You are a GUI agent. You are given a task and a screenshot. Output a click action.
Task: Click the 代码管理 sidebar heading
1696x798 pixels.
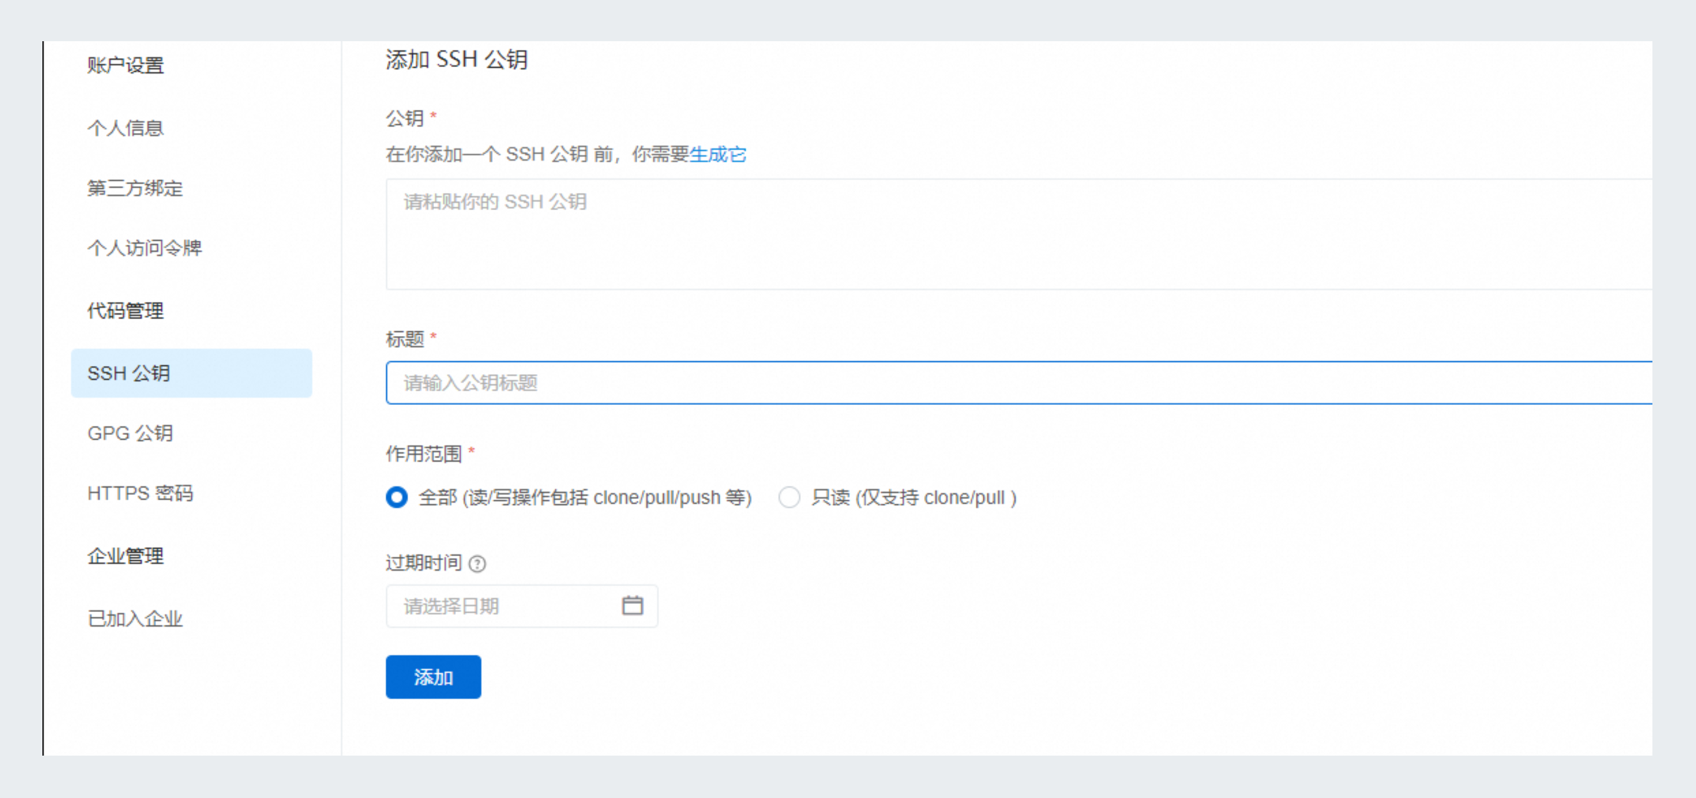point(125,311)
